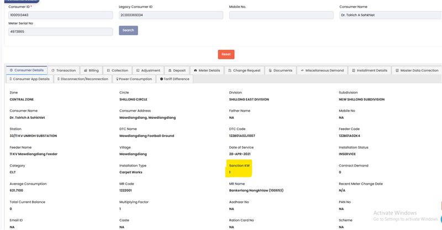The image size is (442, 230).
Task: Open the Master Data Correction tab
Action: coord(417,71)
